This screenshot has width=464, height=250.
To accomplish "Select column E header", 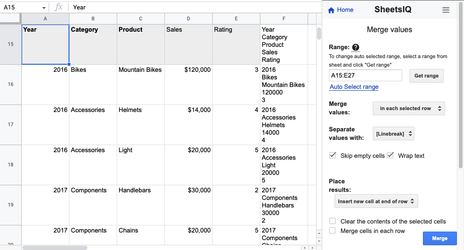I will click(x=236, y=18).
